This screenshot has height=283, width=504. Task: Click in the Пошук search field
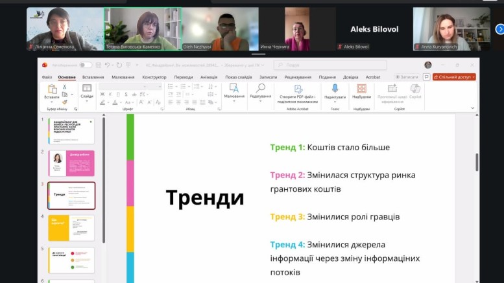pos(330,65)
